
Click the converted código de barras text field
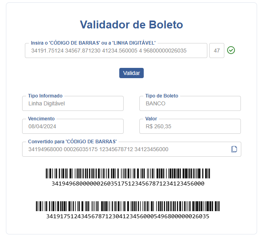126,150
